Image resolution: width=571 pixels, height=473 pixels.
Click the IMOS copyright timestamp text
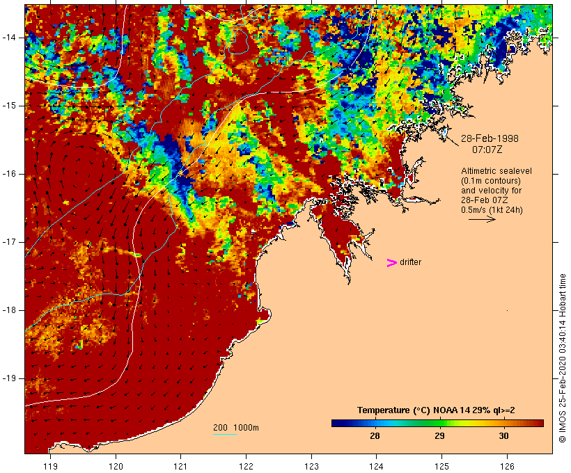(x=562, y=358)
